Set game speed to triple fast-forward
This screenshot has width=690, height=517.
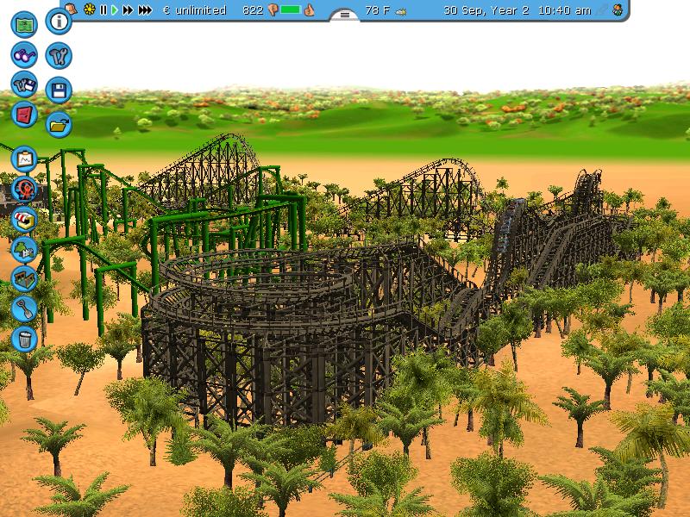pos(145,9)
